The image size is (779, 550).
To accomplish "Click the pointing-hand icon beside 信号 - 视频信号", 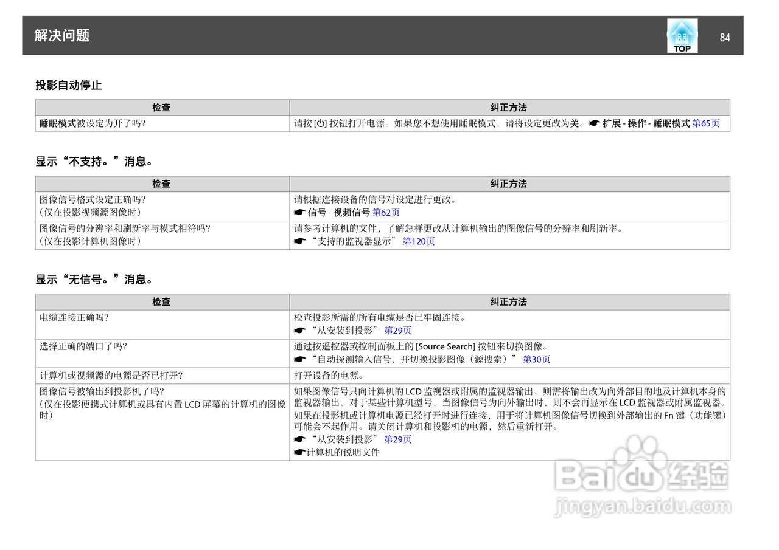I will 299,213.
